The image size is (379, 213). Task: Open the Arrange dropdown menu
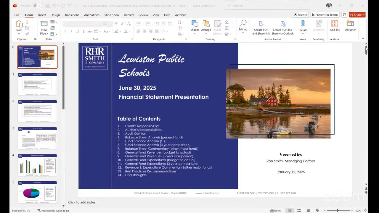coord(206,25)
